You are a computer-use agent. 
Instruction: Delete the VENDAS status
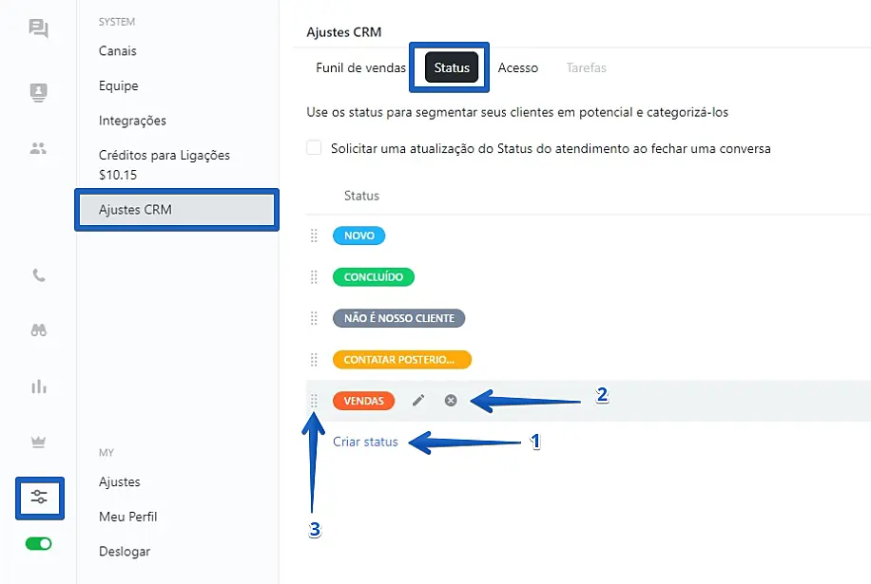tap(451, 401)
